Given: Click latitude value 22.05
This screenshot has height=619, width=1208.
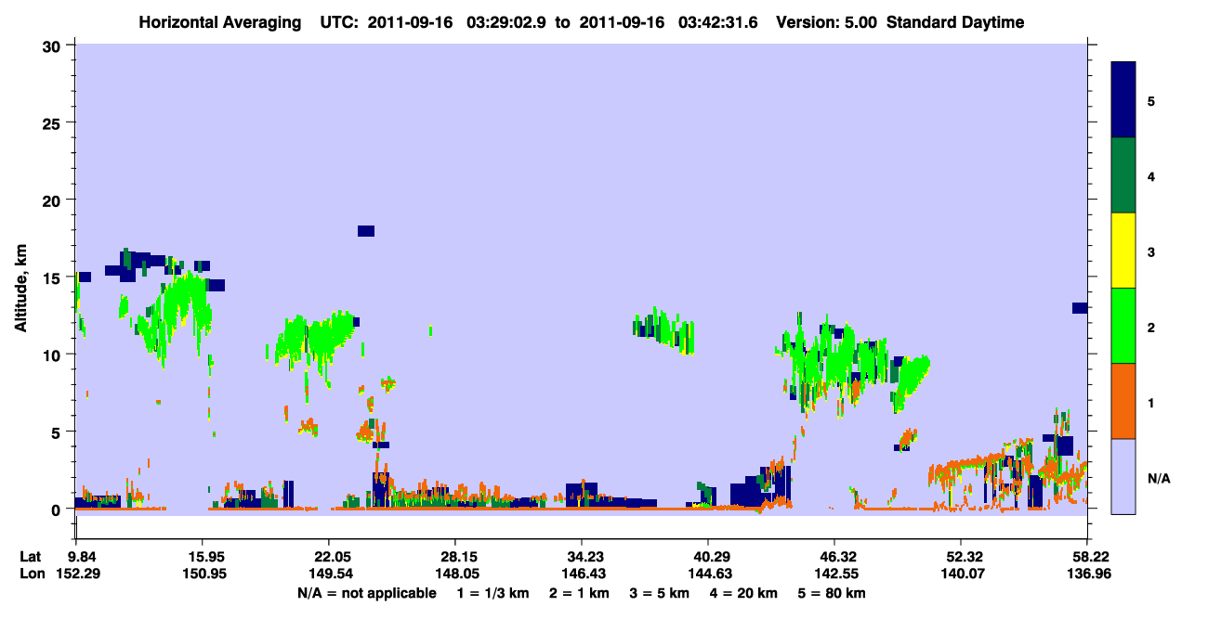Looking at the screenshot, I should pyautogui.click(x=329, y=557).
